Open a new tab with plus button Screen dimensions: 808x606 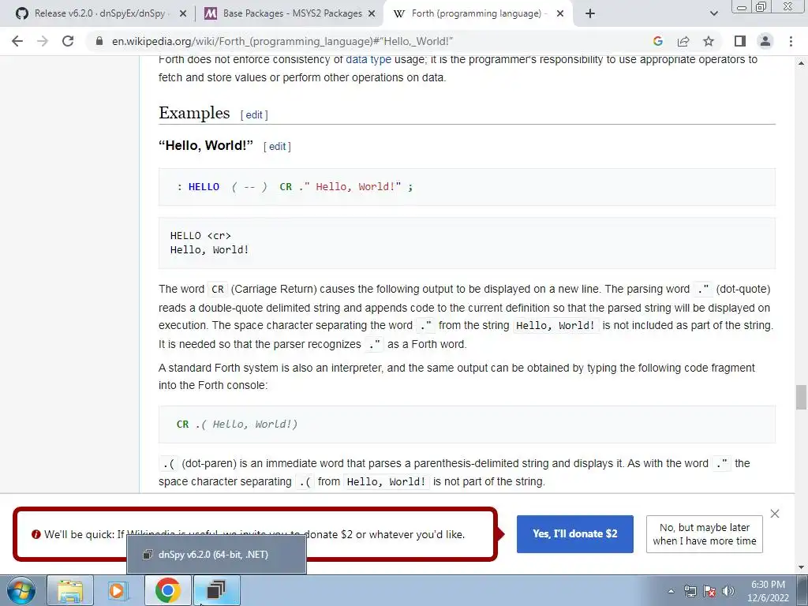click(590, 14)
